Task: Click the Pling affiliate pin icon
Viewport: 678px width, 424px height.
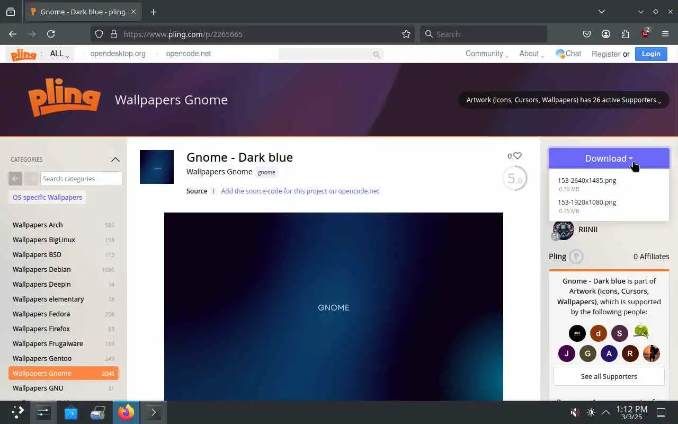Action: (576, 257)
